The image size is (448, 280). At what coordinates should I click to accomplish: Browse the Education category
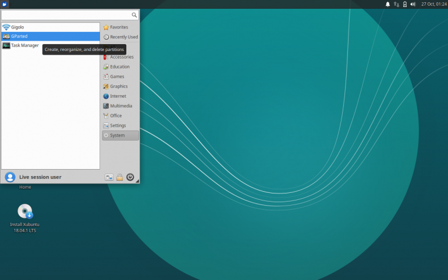coord(119,67)
